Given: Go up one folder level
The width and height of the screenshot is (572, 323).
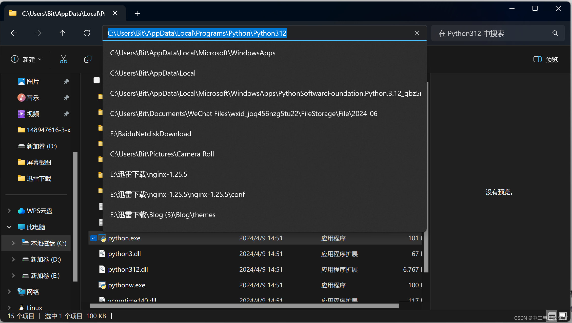Looking at the screenshot, I should [62, 33].
